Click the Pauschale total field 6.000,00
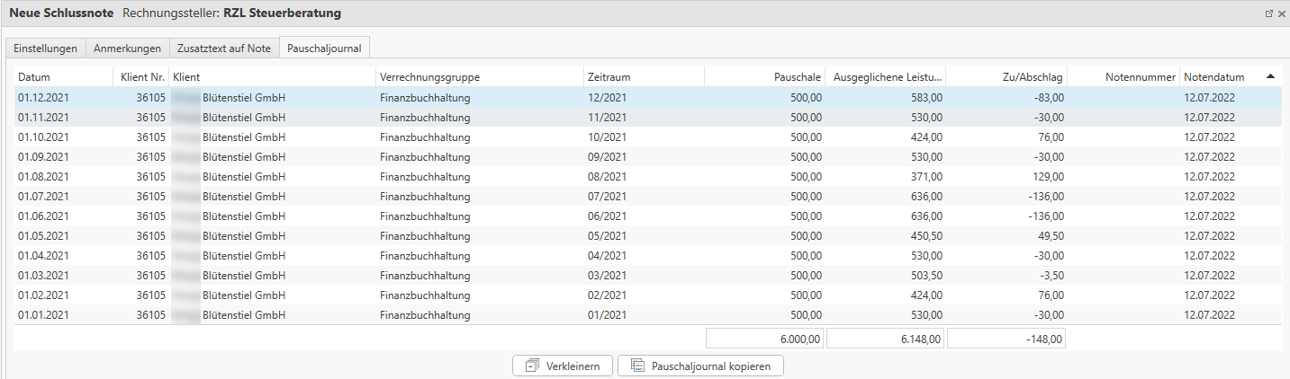This screenshot has width=1290, height=379. pyautogui.click(x=764, y=339)
